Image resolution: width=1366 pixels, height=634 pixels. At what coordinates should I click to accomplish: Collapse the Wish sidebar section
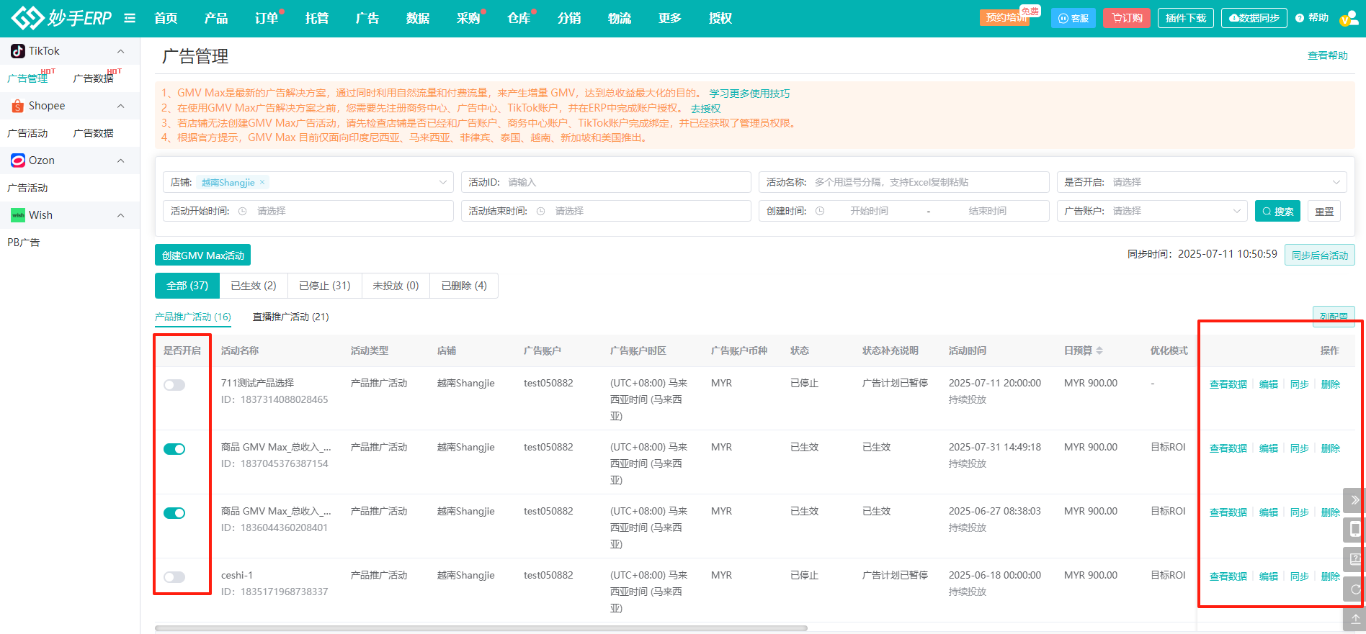[121, 215]
